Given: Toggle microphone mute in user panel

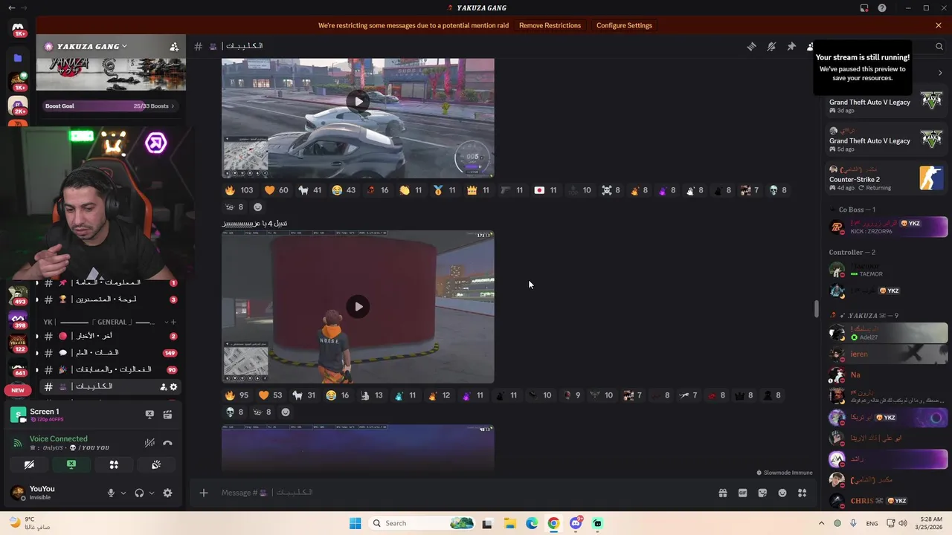Looking at the screenshot, I should [x=111, y=493].
